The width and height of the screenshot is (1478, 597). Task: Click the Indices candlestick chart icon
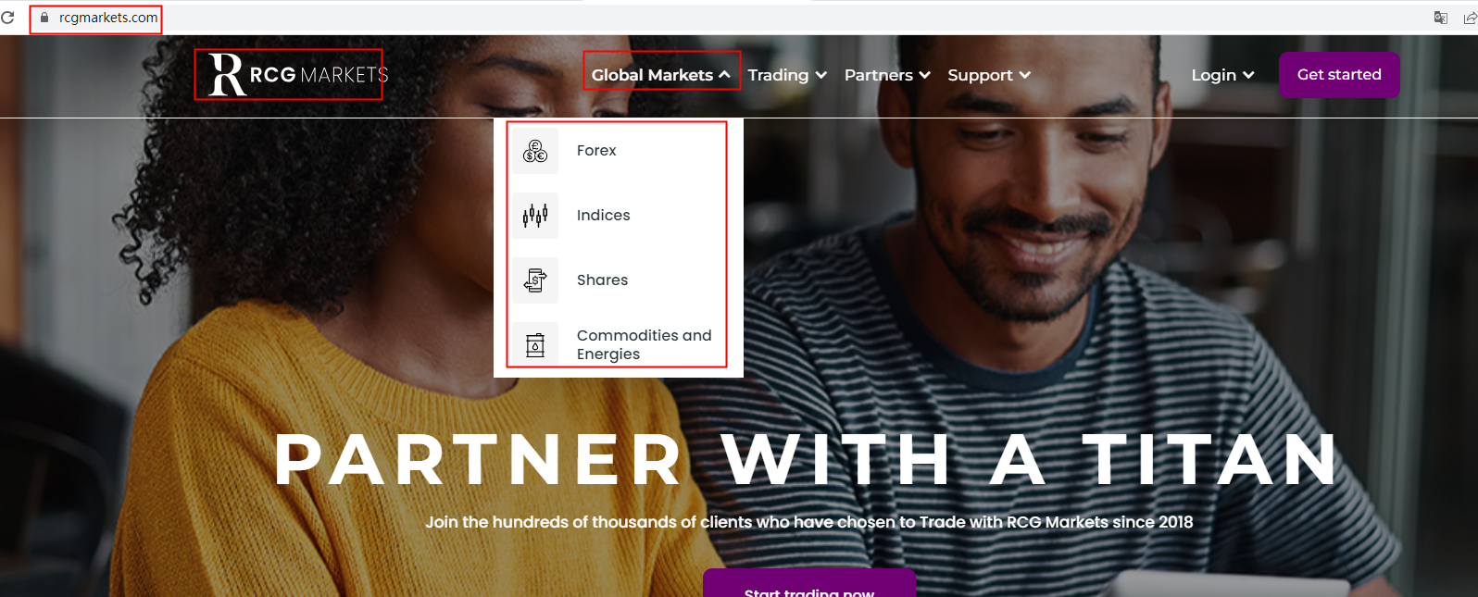(x=535, y=216)
